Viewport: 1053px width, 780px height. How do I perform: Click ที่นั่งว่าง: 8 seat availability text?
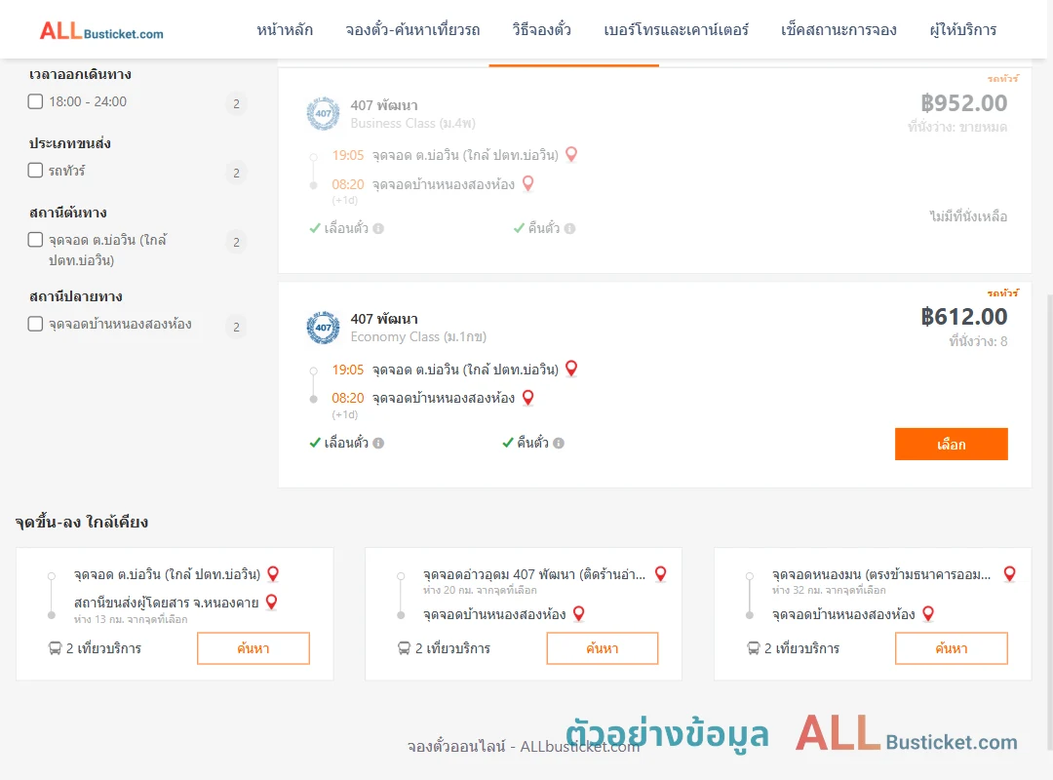click(x=978, y=341)
